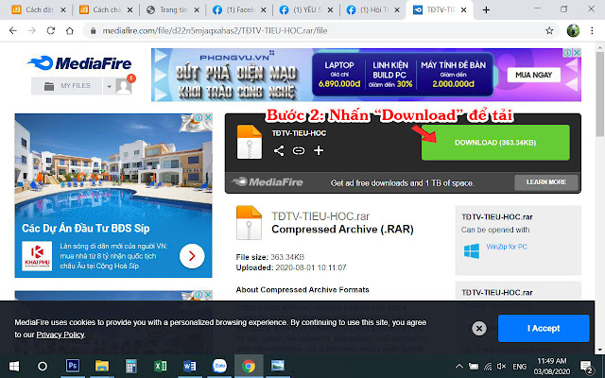Click the MUA NGAY ad button

coord(533,75)
